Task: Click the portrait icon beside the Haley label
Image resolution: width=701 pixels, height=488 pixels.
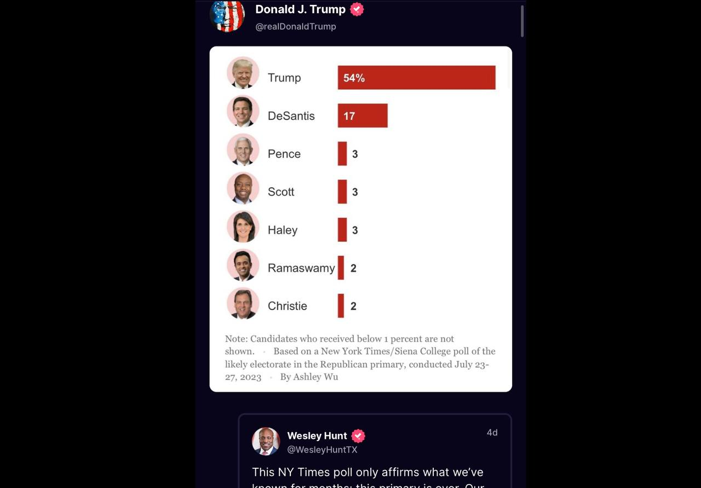Action: 243,226
